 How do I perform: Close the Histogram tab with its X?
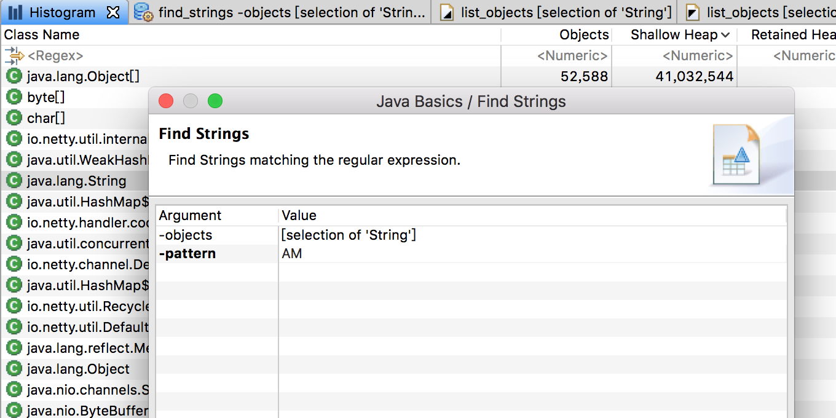(x=112, y=12)
